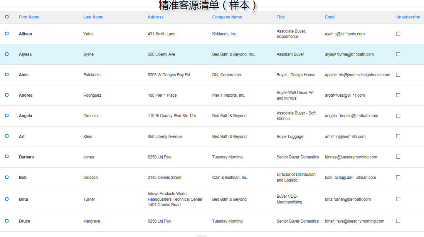The width and height of the screenshot is (424, 237).
Task: Click the first name Alyssa
Action: [x=25, y=54]
